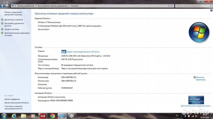
Task: Click AMD E1-1200 APU processor text
Action: tap(85, 56)
